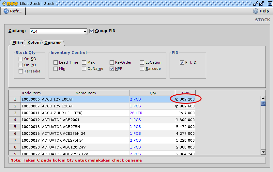Open the Opname tab
This screenshot has width=273, height=172.
[53, 43]
